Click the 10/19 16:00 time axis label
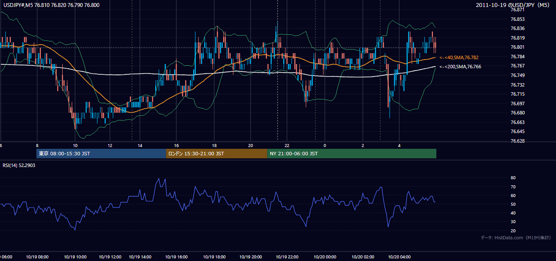 (x=176, y=257)
